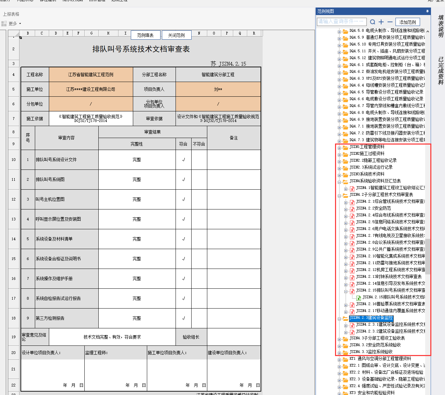This screenshot has width=445, height=395.
Task: Collapse the JSZN4系统验收资料及汇总表 node
Action: coord(339,182)
